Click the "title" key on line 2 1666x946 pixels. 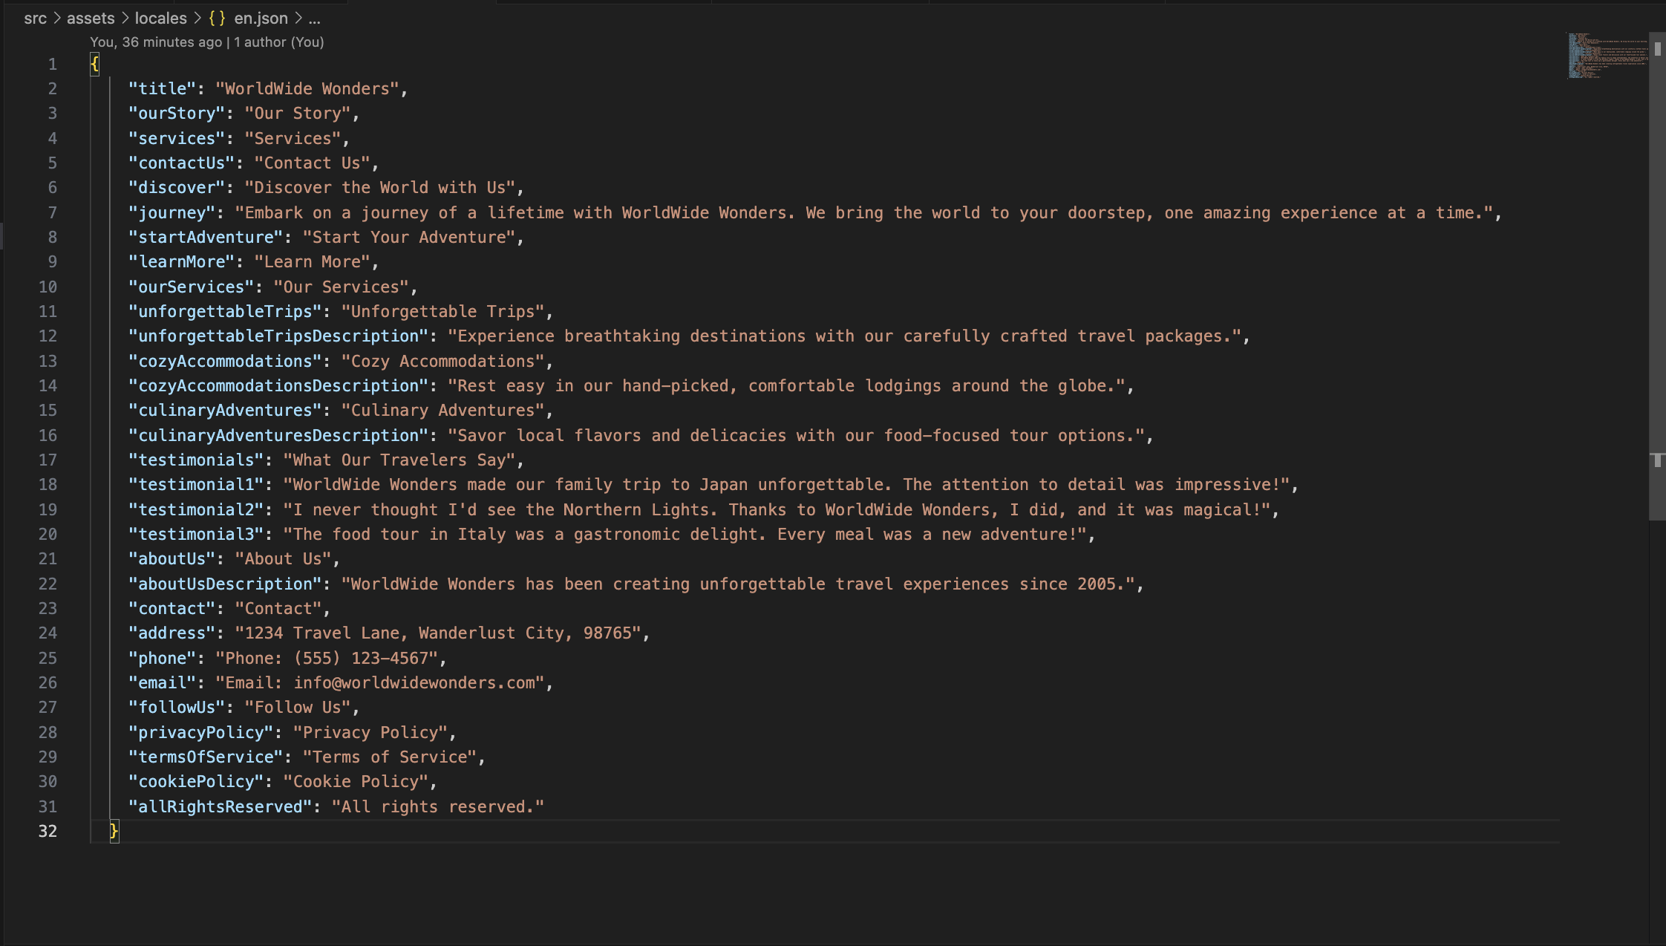pos(162,88)
